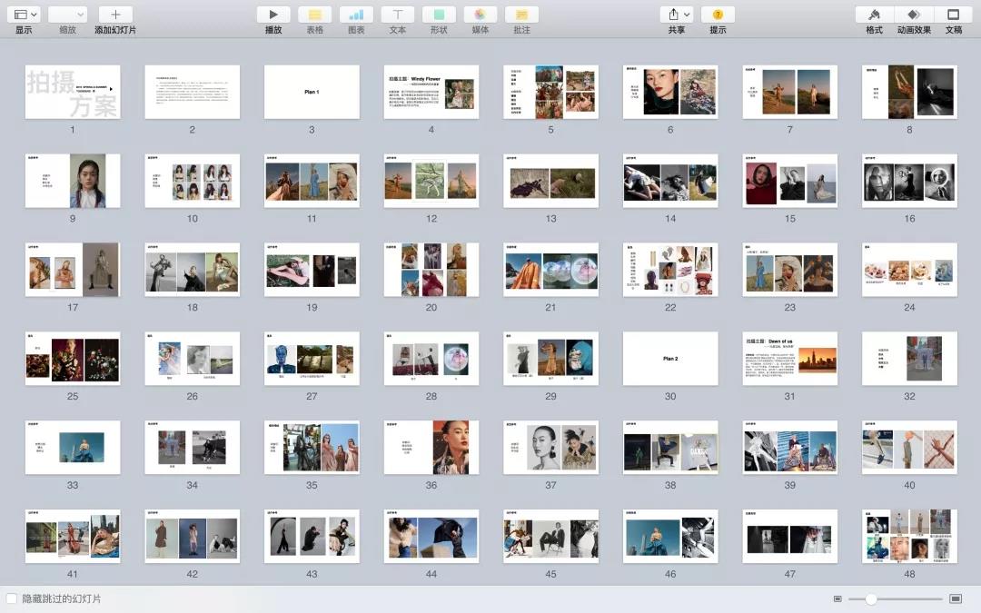Click the Table (表格) toolbar icon
Image resolution: width=981 pixels, height=613 pixels.
[x=314, y=15]
